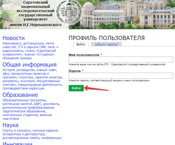Open the История link
The width and height of the screenshot is (175, 145).
pyautogui.click(x=8, y=70)
